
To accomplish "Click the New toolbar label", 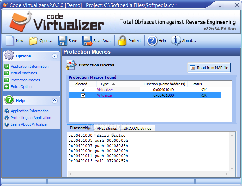I will pos(20,41).
